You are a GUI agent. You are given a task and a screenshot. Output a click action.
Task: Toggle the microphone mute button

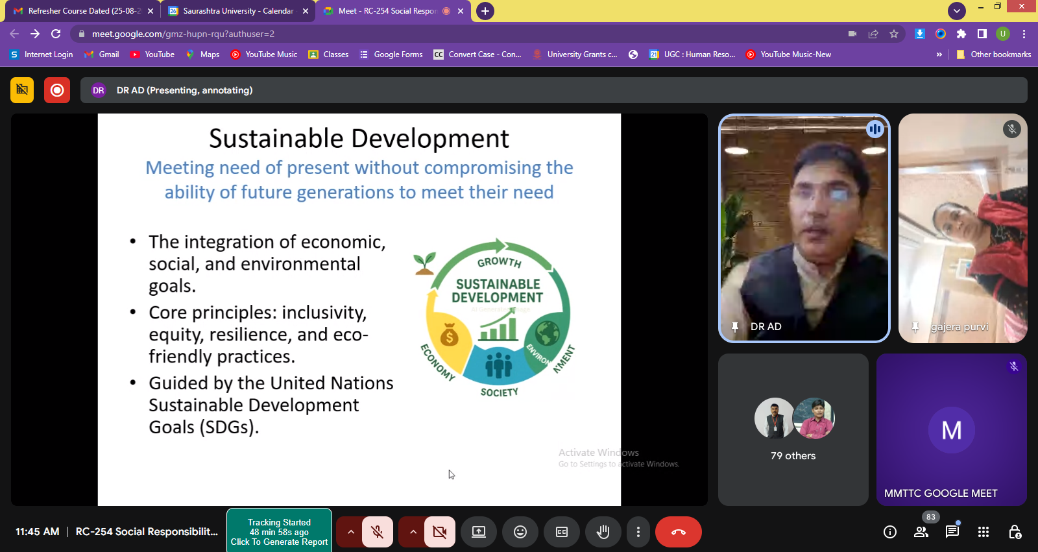click(377, 532)
